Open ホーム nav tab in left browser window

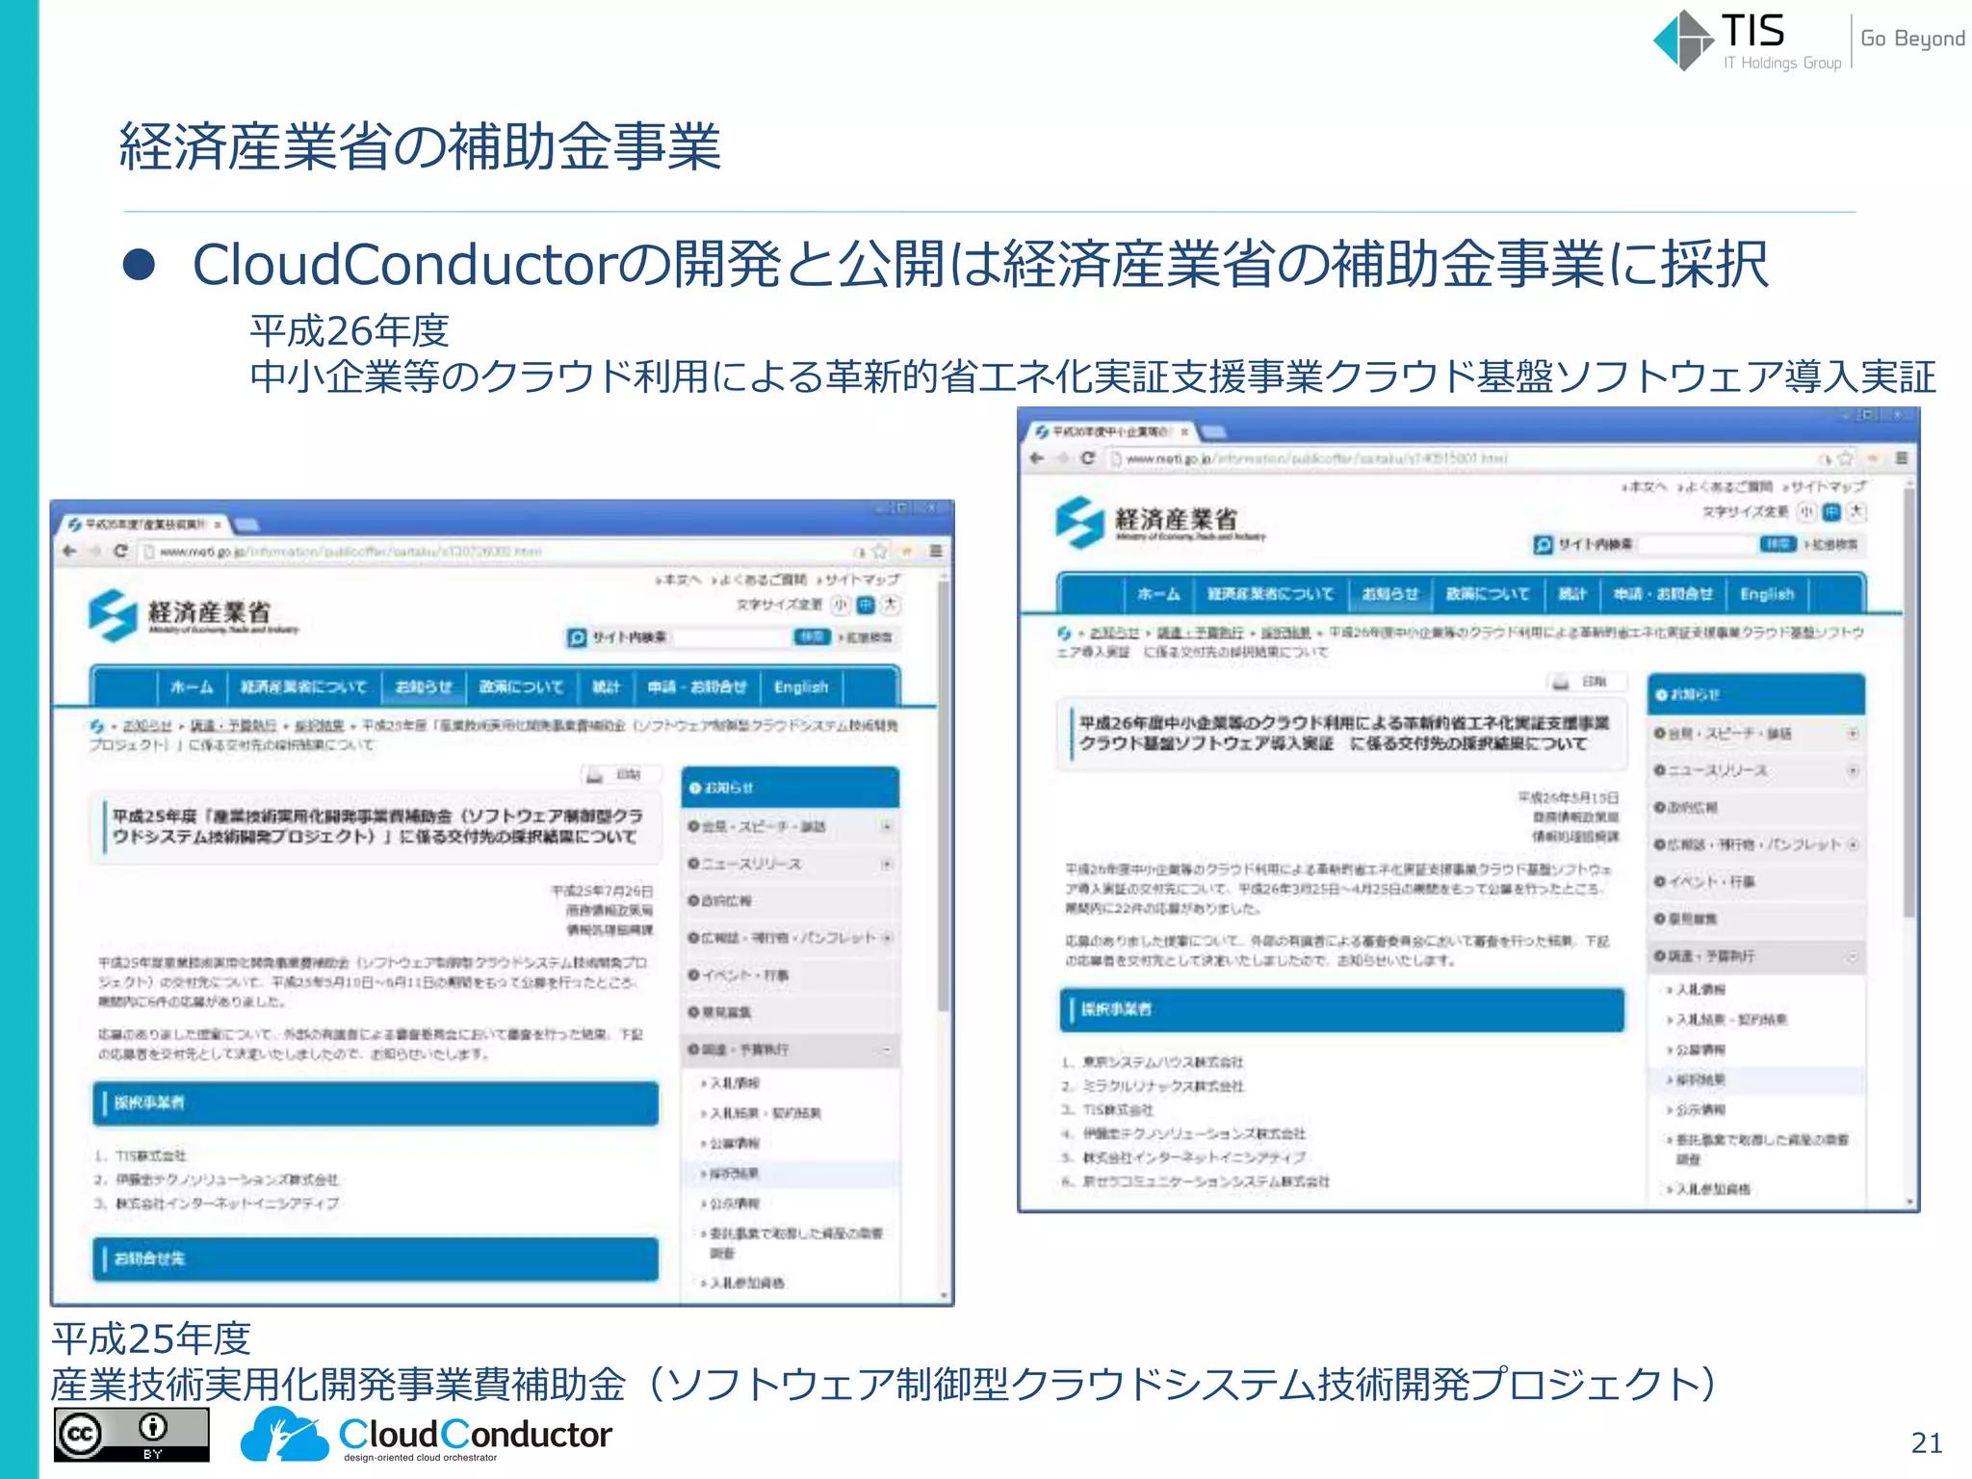tap(192, 687)
